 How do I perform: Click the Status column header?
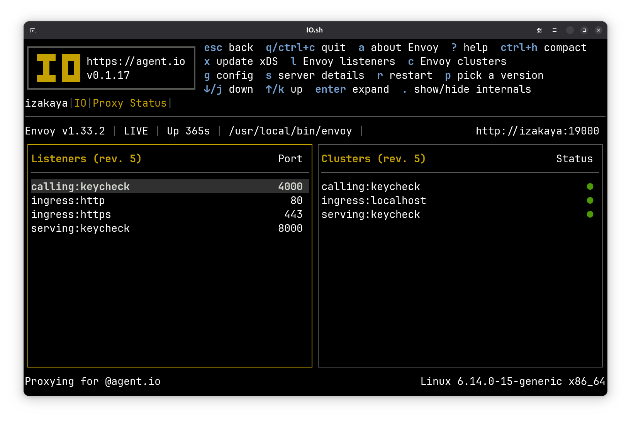(575, 159)
